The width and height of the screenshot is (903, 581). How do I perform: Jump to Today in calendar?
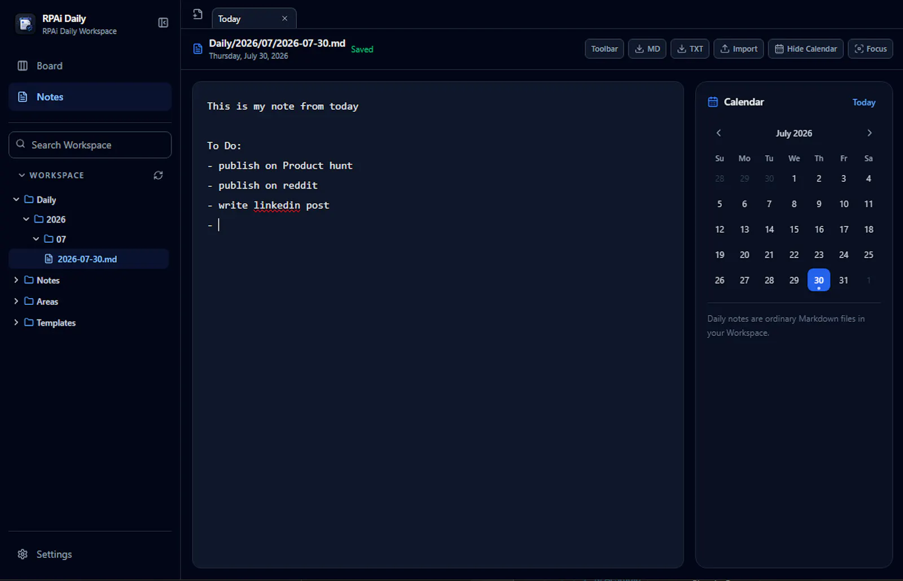click(x=863, y=102)
